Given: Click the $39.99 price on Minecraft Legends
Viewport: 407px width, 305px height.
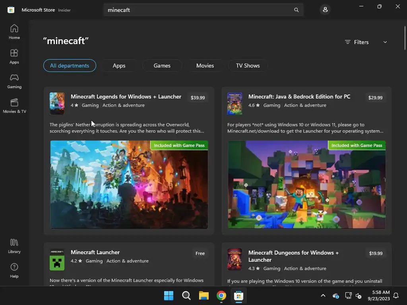Looking at the screenshot, I should coord(198,98).
